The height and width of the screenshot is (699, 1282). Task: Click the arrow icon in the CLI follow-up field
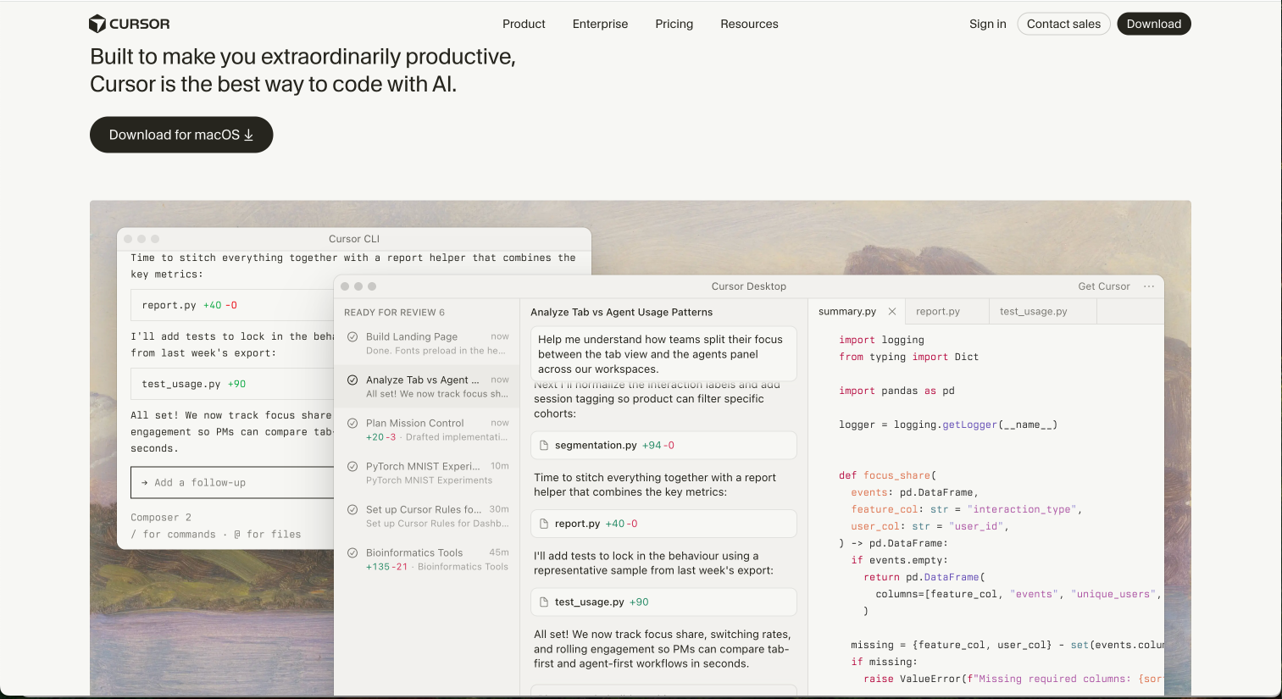click(x=145, y=482)
